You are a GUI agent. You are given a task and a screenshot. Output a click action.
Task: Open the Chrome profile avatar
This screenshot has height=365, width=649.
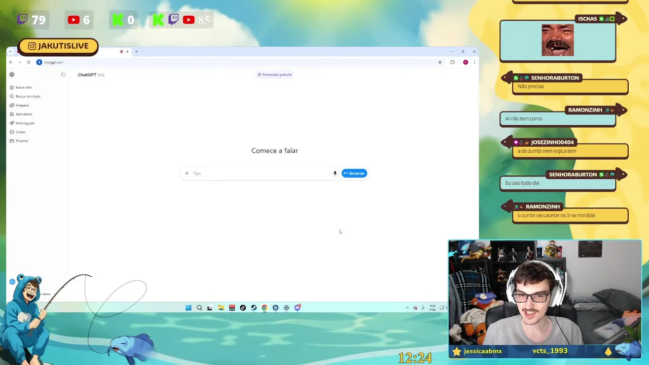(465, 62)
